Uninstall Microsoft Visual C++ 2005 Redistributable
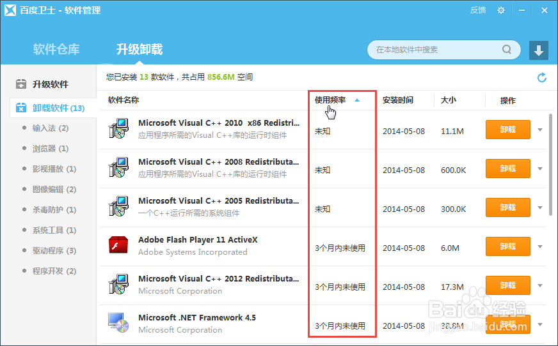Image resolution: width=558 pixels, height=346 pixels. pos(508,207)
